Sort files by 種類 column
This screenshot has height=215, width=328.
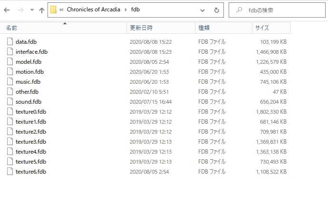tap(203, 28)
